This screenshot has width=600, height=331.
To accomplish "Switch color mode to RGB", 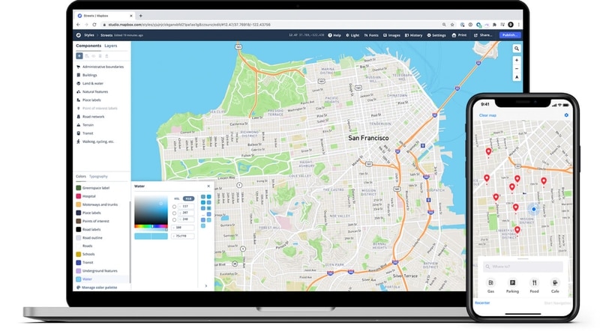I will click(x=189, y=198).
